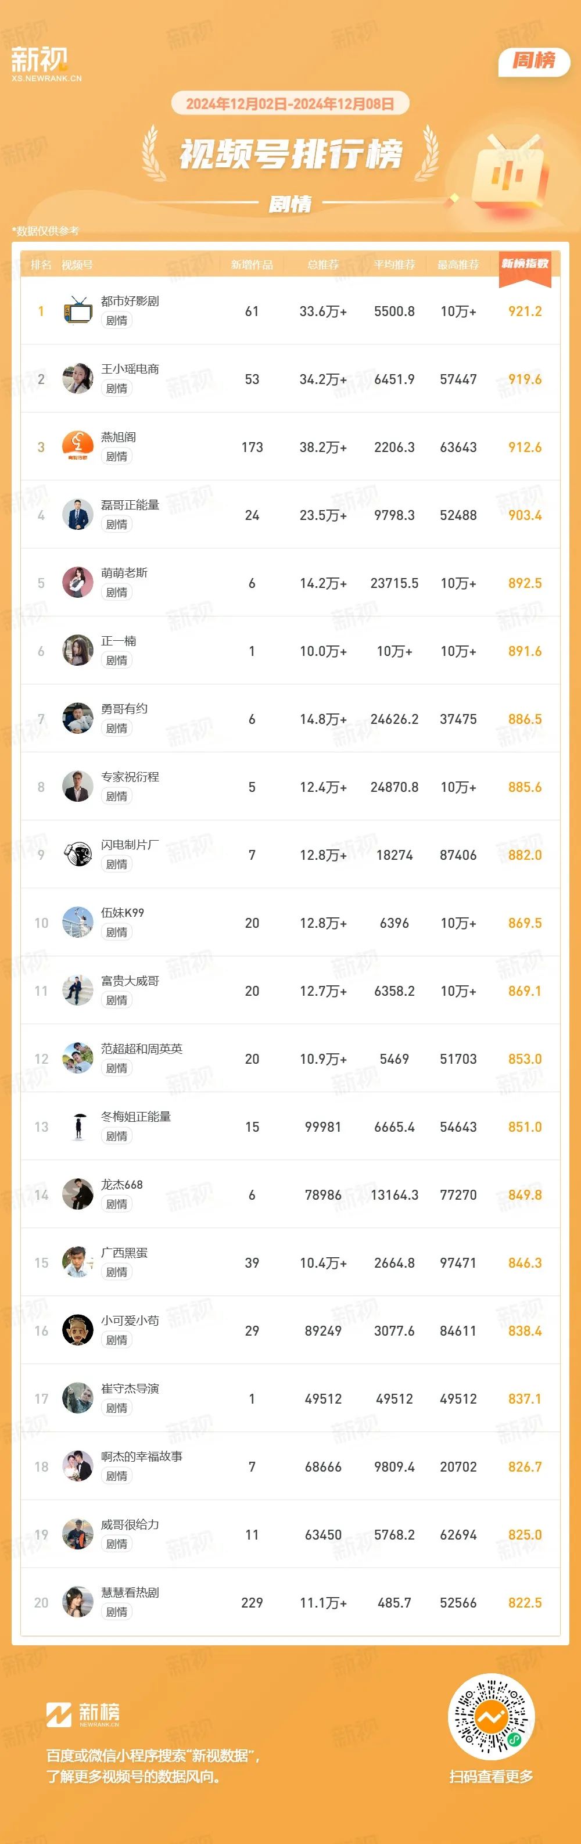Click the 剧情 tag under 伍妹K99

pos(117,932)
